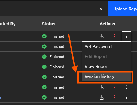Open the more-actions menu in the second-to-last row
The width and height of the screenshot is (137, 105).
(127, 87)
